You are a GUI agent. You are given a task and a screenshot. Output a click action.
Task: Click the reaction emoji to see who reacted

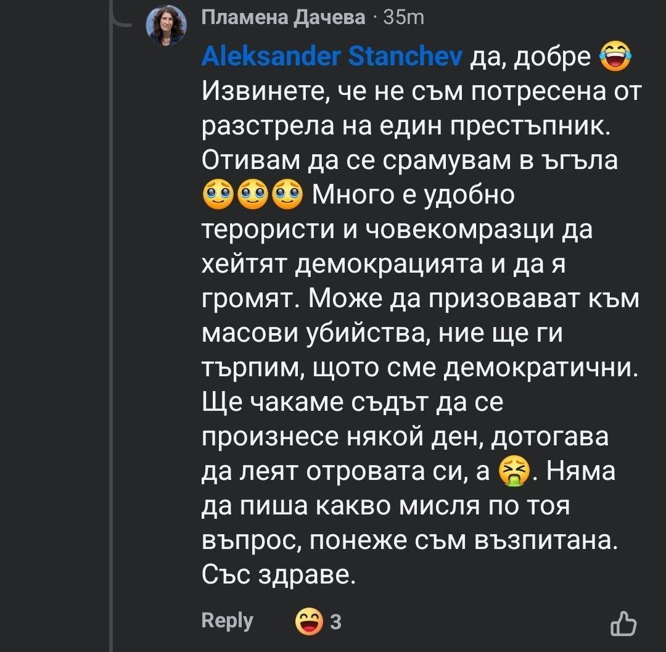pos(308,621)
